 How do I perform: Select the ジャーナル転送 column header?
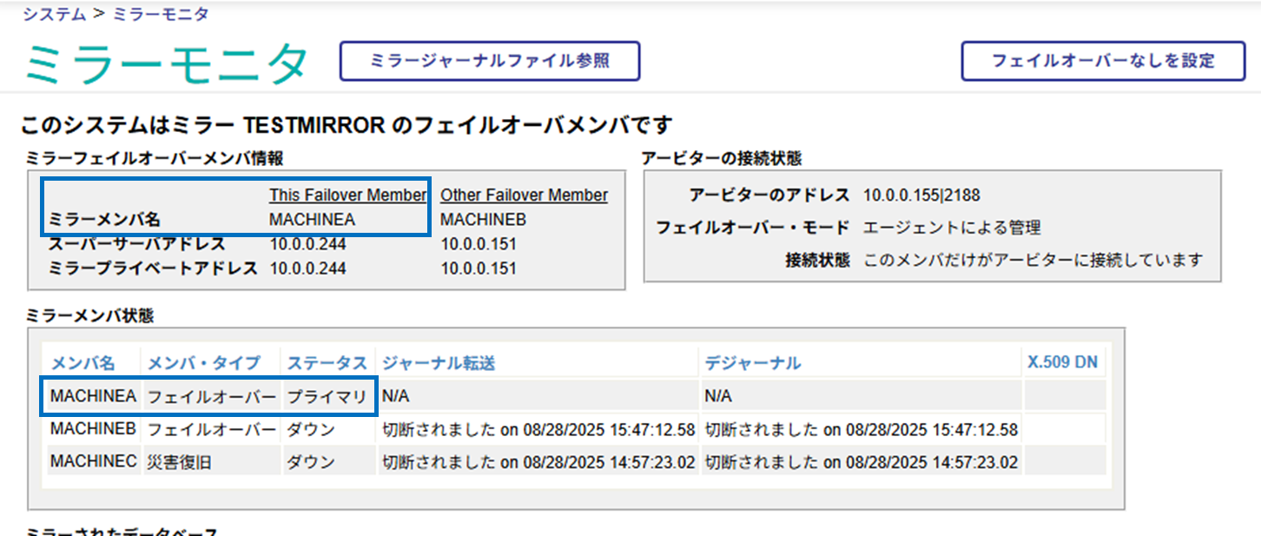[x=439, y=363]
